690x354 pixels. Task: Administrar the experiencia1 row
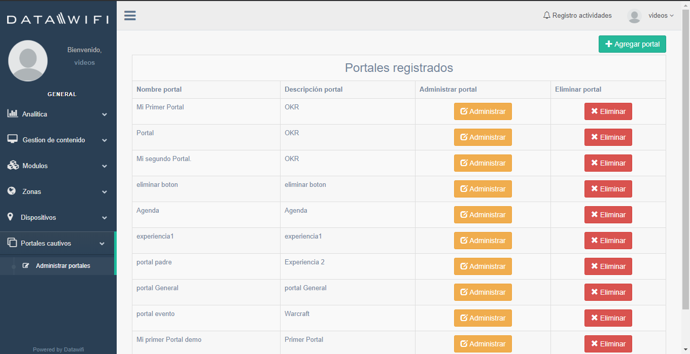pyautogui.click(x=483, y=241)
